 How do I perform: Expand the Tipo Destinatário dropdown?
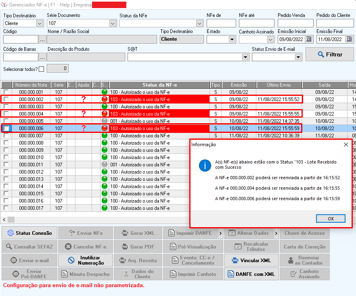pyautogui.click(x=40, y=23)
